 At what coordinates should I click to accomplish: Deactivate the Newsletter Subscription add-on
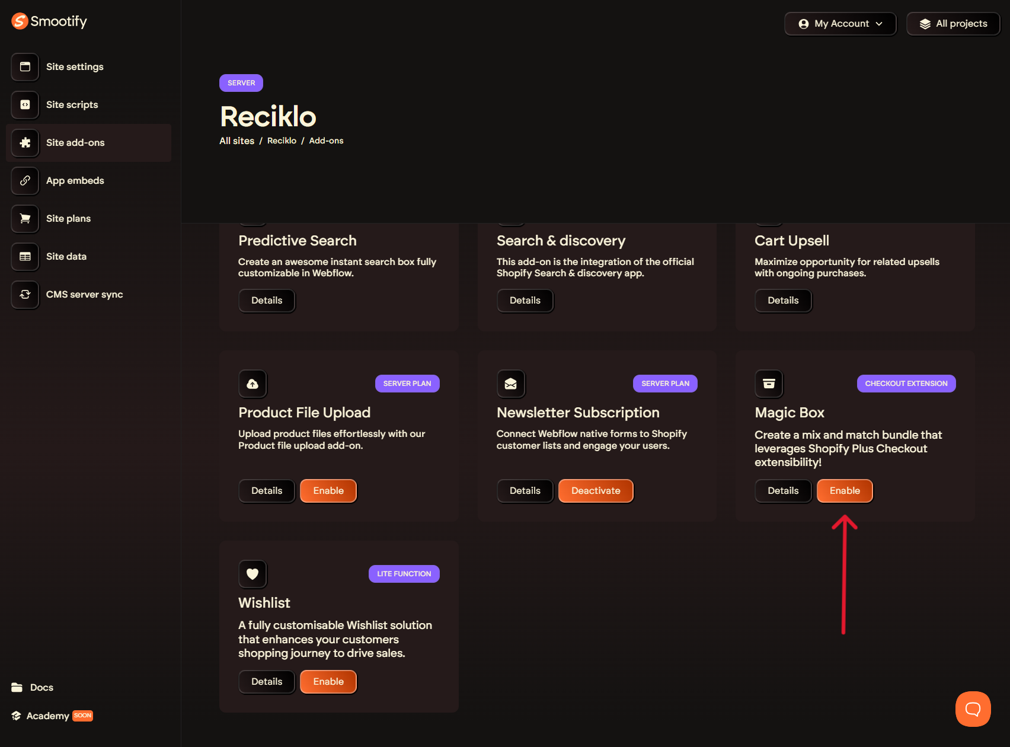pos(596,491)
